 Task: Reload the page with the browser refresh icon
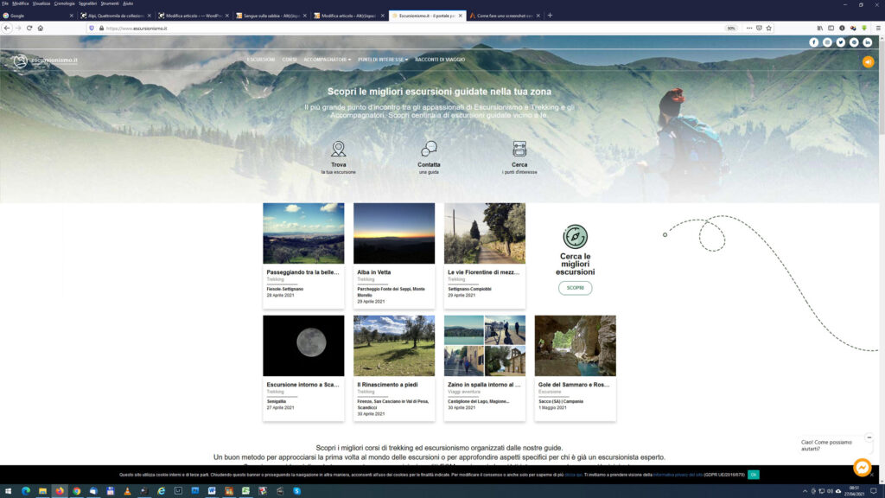pos(29,28)
